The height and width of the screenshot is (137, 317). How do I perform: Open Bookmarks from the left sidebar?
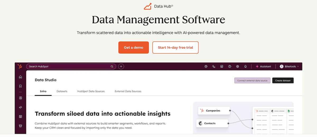[x=20, y=86]
